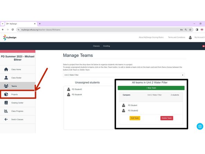Click the red notification icon in the navy bar
This screenshot has width=205, height=154.
203,46
